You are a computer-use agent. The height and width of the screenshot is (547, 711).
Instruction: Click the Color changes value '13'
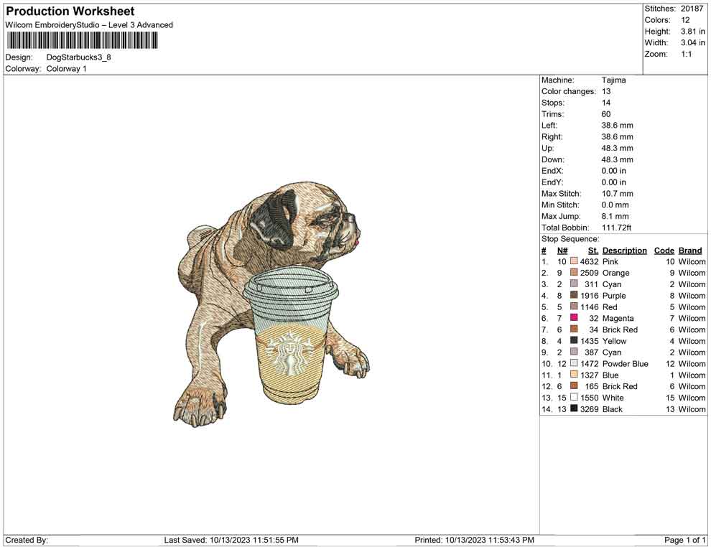pos(606,92)
